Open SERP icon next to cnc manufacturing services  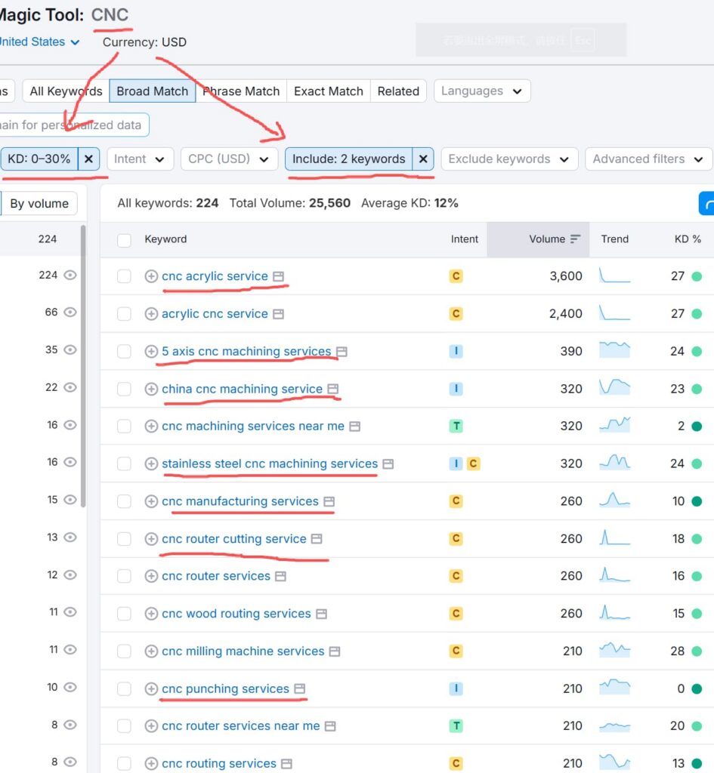(x=329, y=501)
